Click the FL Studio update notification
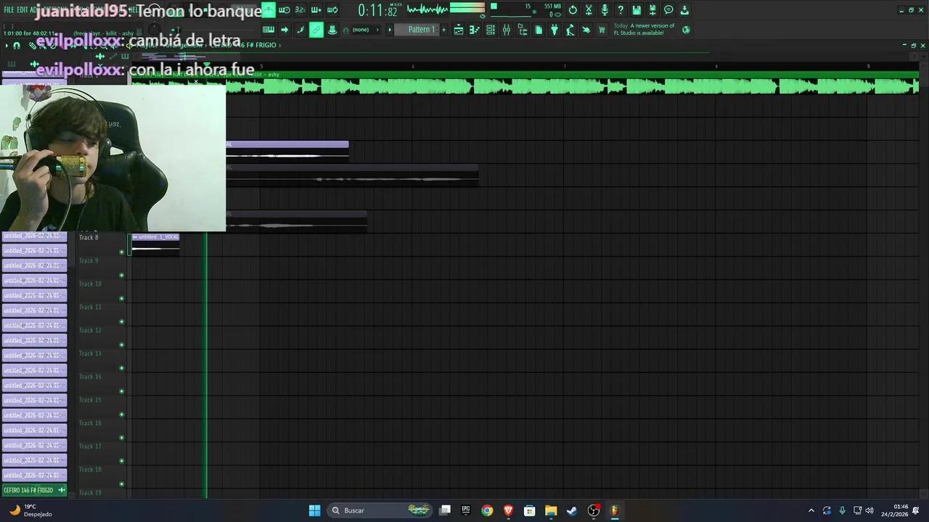The image size is (929, 522). (x=646, y=29)
